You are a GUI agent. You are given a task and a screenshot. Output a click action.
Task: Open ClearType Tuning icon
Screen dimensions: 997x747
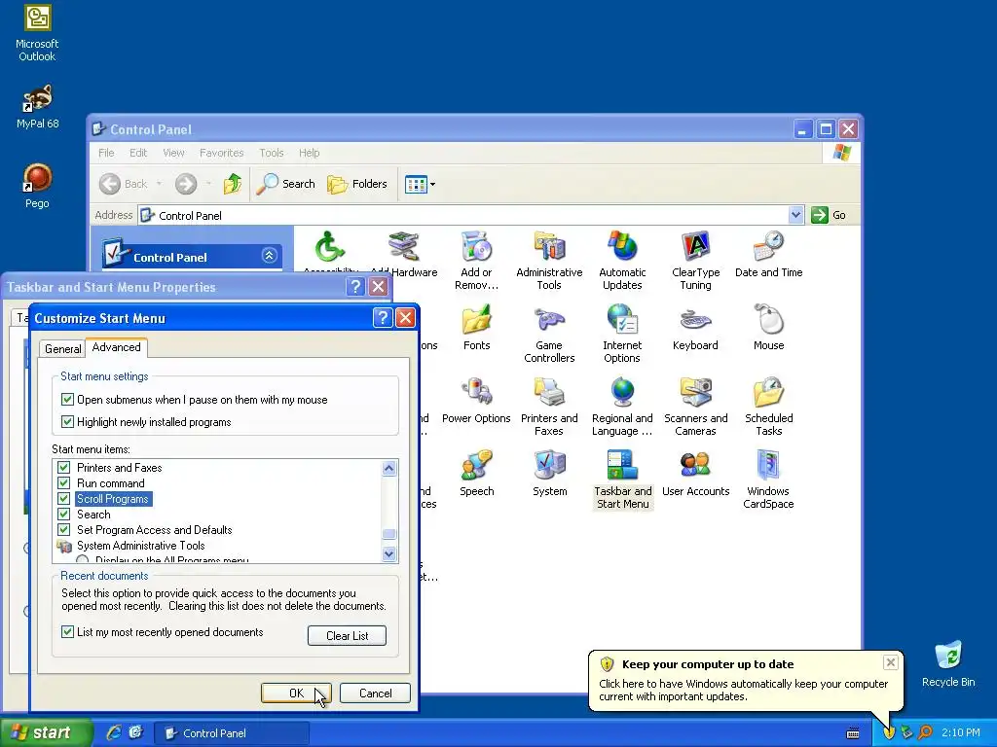695,261
